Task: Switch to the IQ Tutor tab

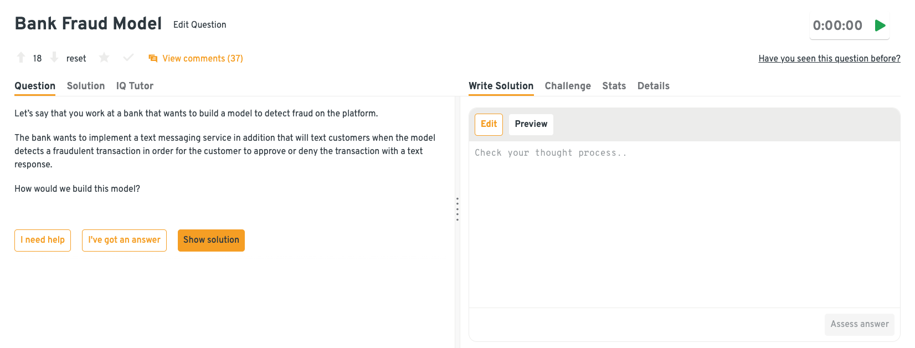Action: pos(135,86)
